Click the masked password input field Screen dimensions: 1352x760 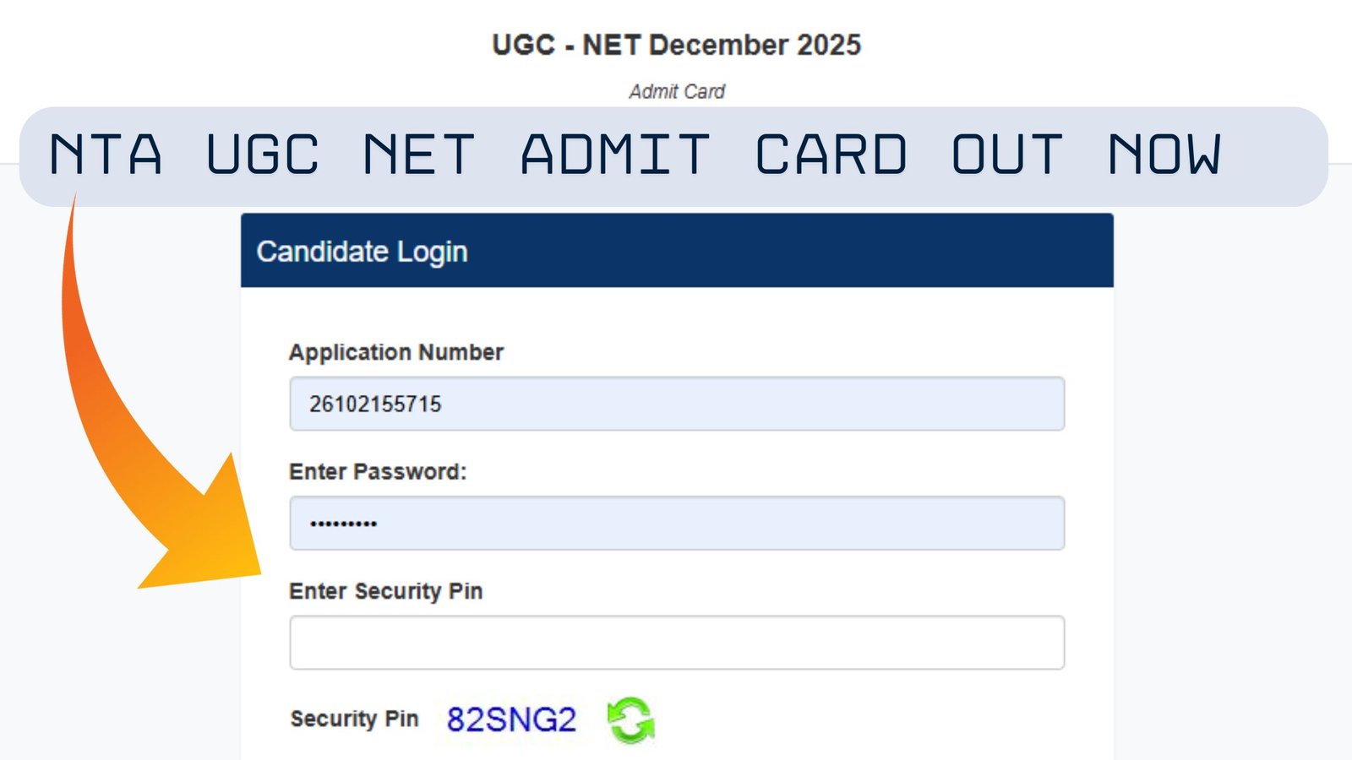(676, 523)
